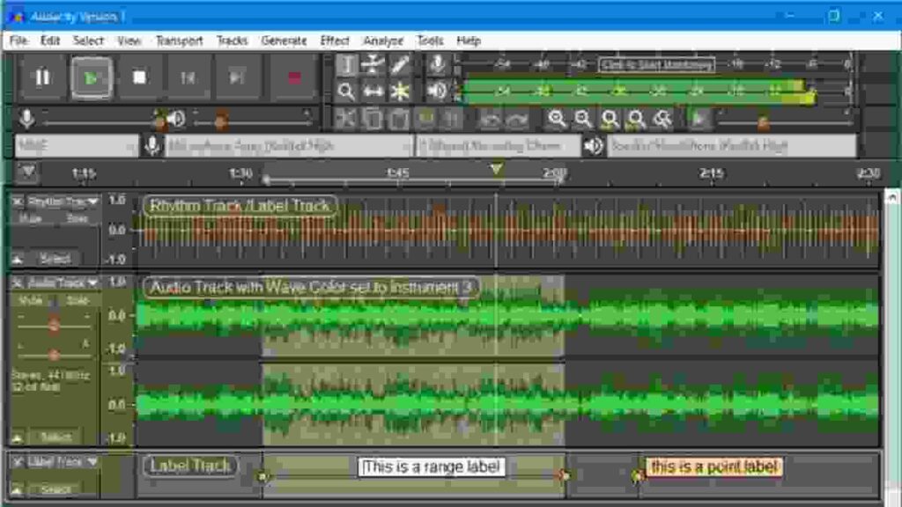Open the Analyze menu

(383, 40)
